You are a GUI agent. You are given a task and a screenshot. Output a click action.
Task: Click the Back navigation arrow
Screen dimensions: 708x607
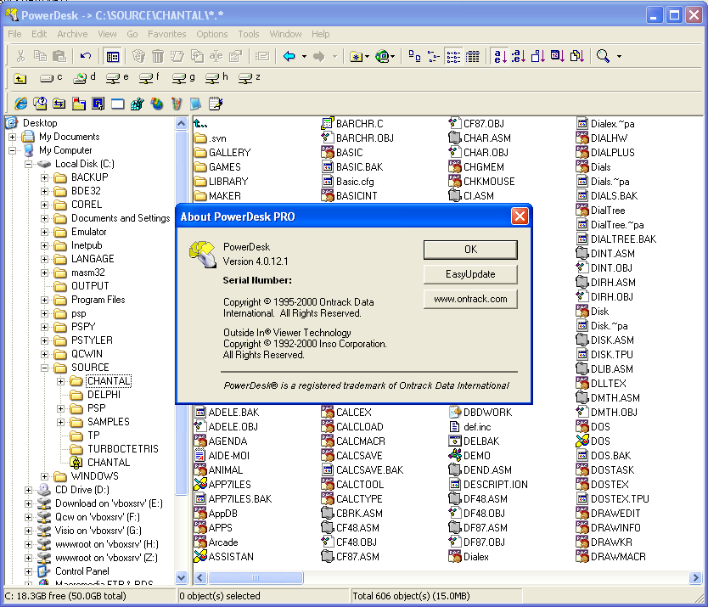pos(289,57)
